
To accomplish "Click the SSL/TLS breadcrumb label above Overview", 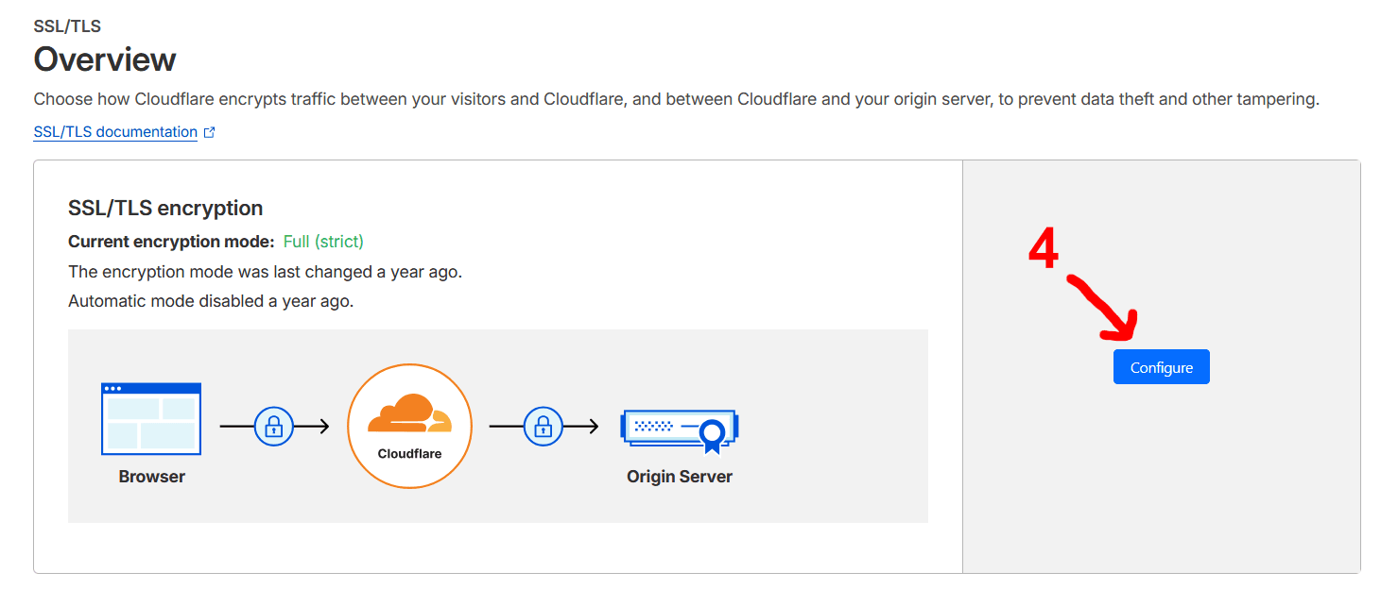I will pyautogui.click(x=67, y=26).
